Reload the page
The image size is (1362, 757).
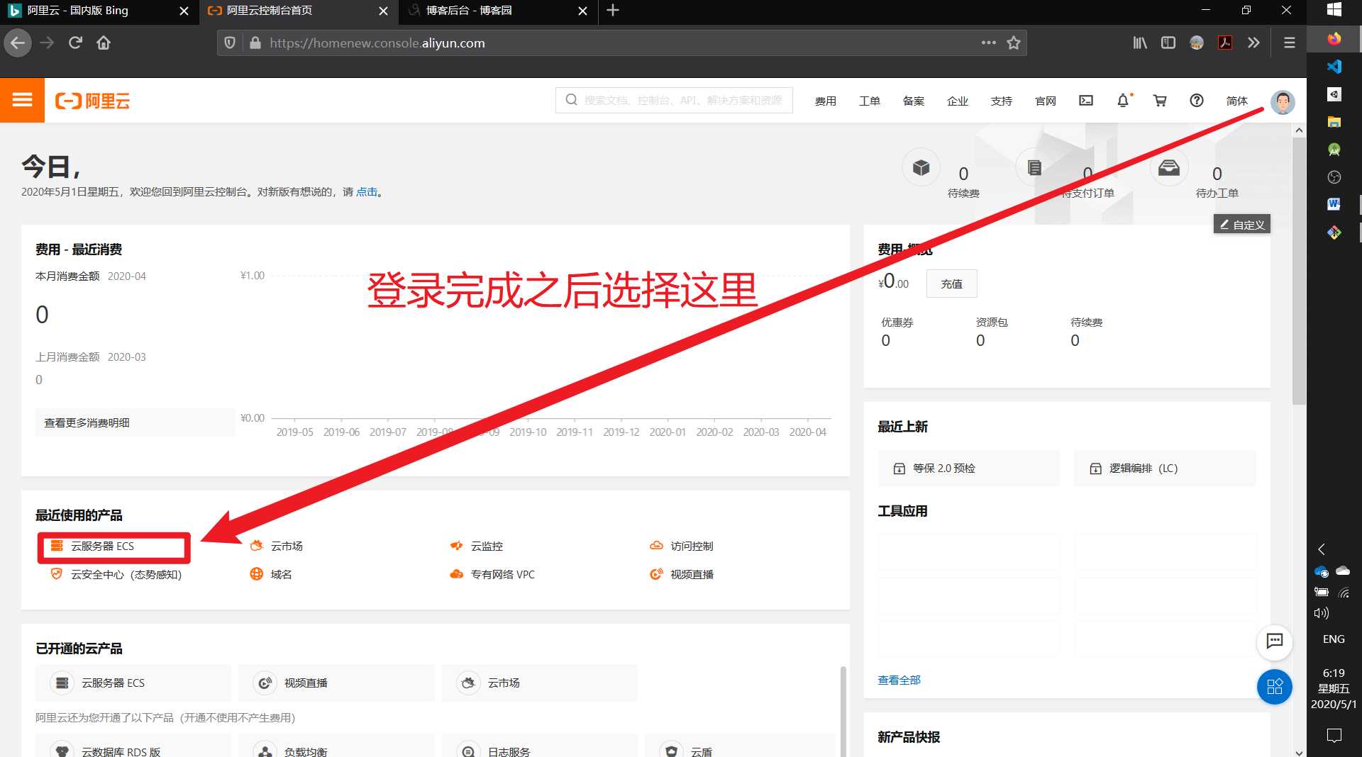pos(75,43)
